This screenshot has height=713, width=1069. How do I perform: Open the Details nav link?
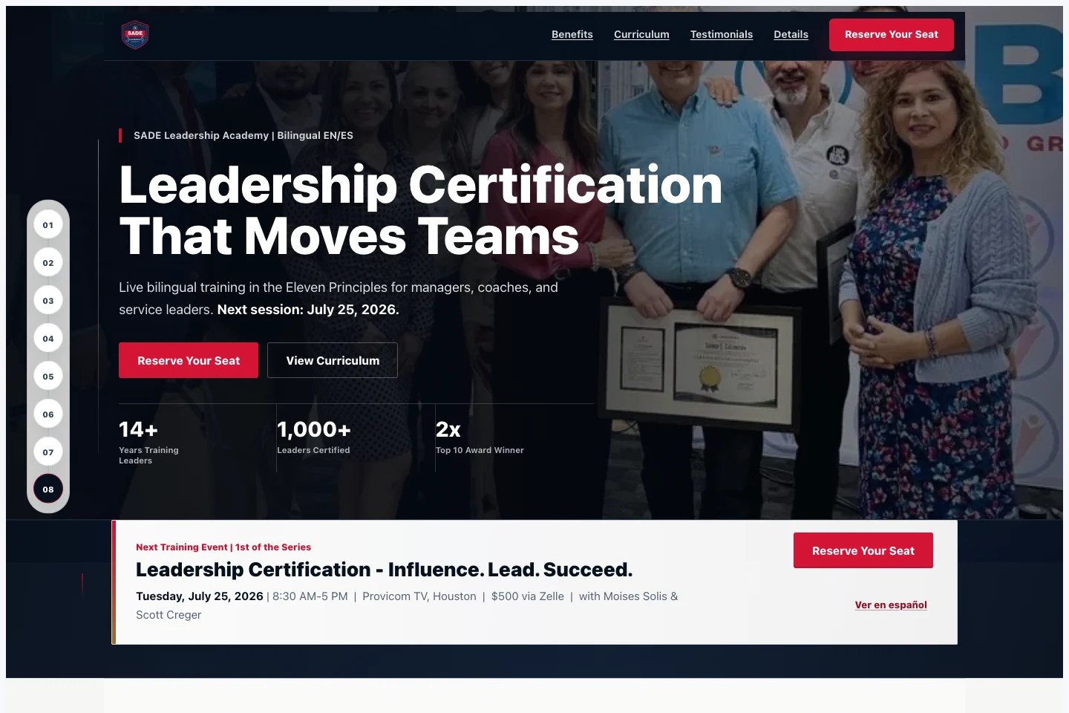coord(791,34)
